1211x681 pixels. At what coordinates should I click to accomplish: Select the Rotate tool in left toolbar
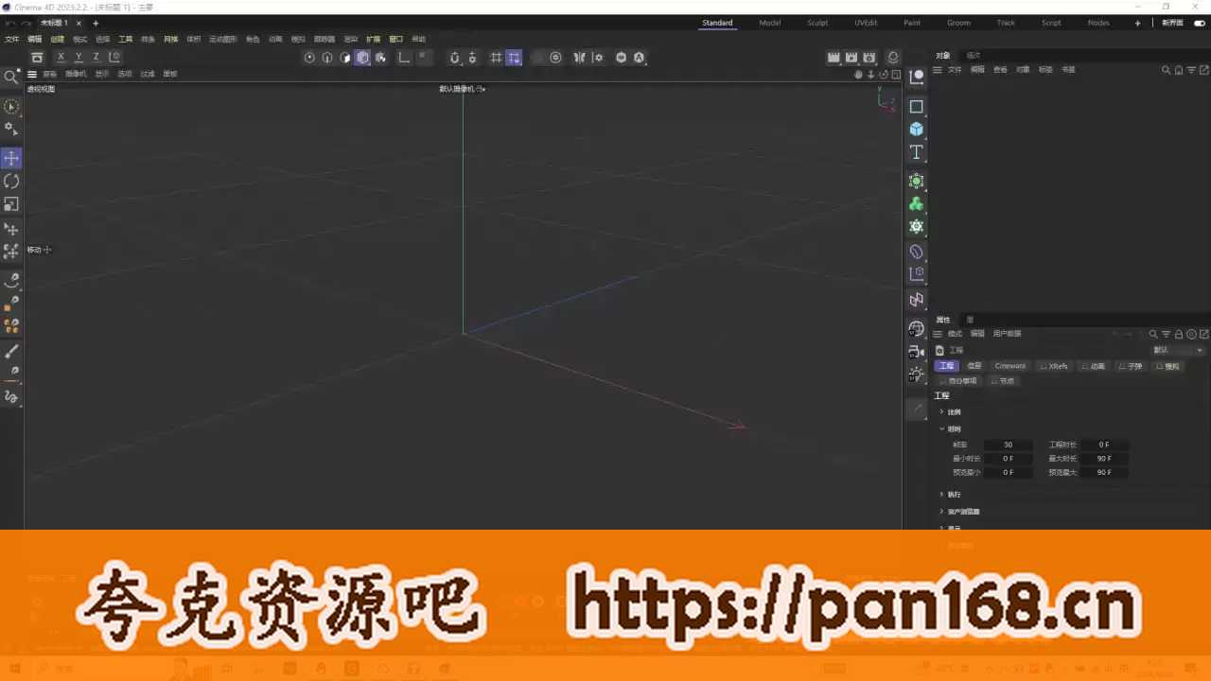click(11, 181)
